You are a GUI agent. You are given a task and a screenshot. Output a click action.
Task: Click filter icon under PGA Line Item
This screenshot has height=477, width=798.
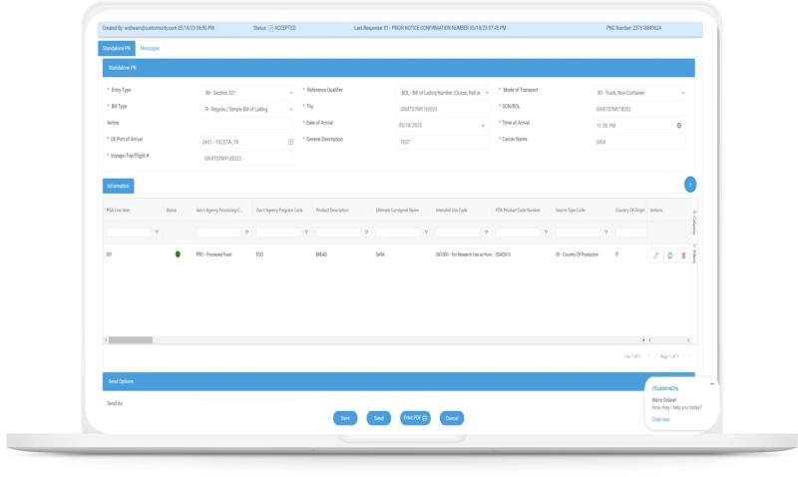point(157,233)
